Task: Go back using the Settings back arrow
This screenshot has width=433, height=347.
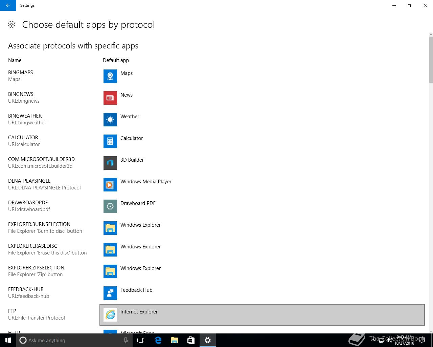Action: click(8, 5)
